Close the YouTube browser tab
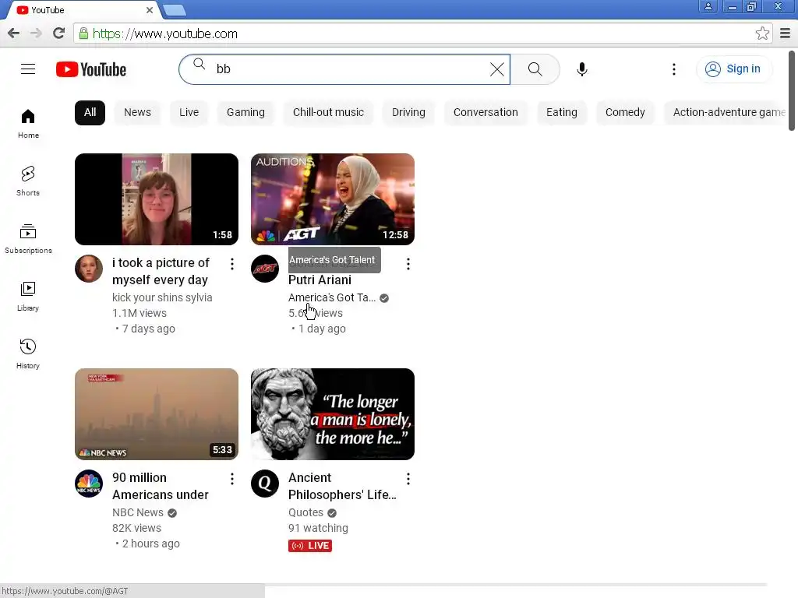The height and width of the screenshot is (598, 798). click(149, 10)
